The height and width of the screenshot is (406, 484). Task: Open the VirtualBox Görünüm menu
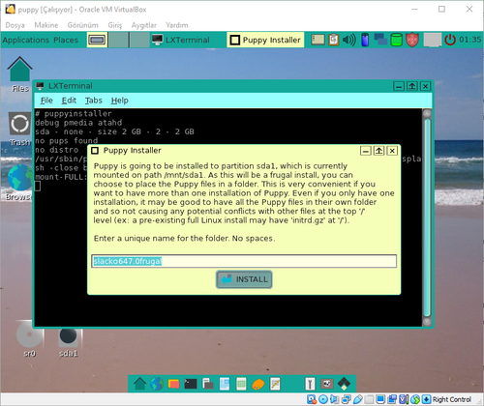coord(82,25)
